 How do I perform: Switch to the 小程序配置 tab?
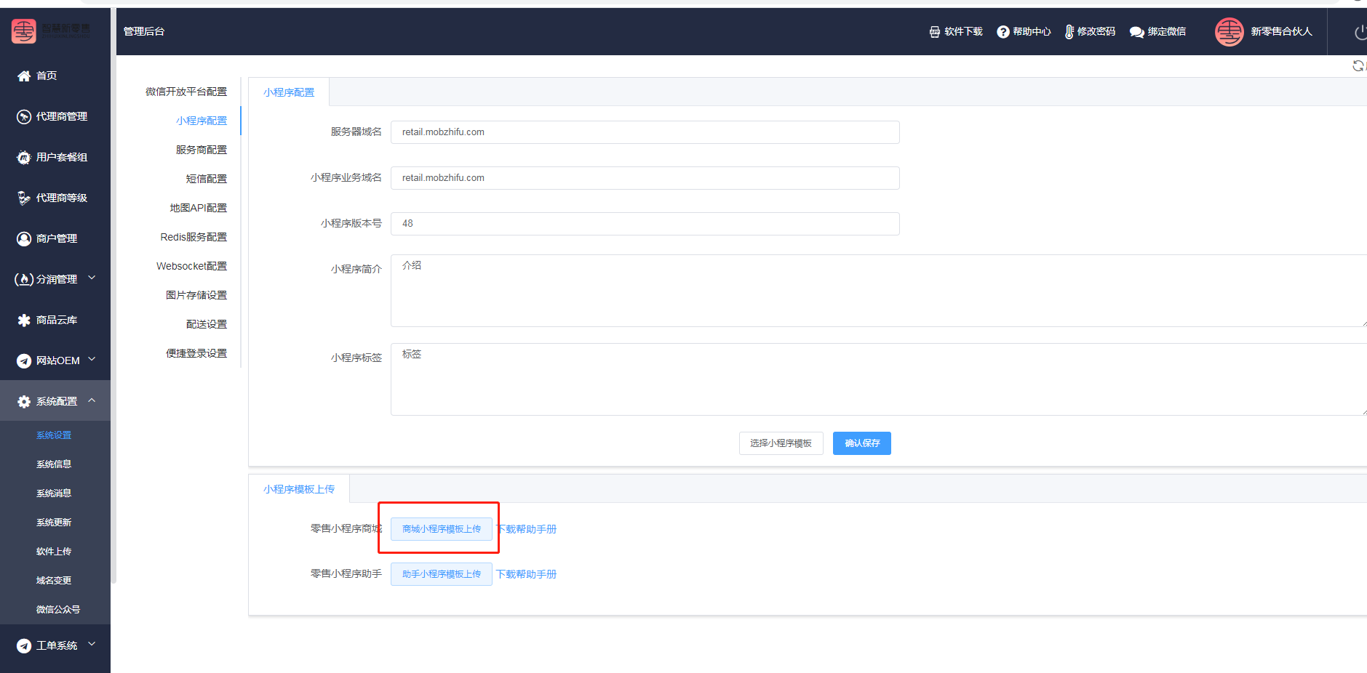[x=289, y=92]
